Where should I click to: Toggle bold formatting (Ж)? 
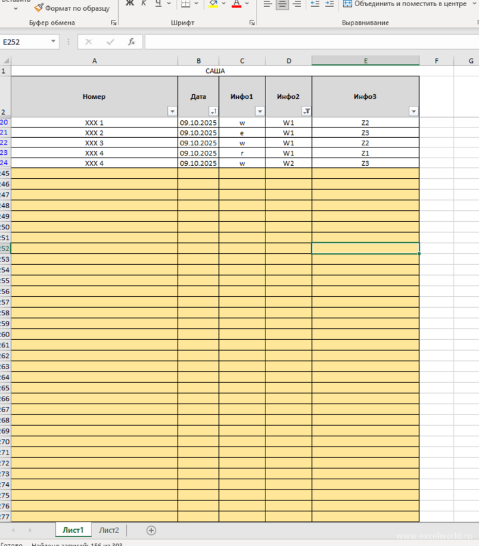pos(130,4)
